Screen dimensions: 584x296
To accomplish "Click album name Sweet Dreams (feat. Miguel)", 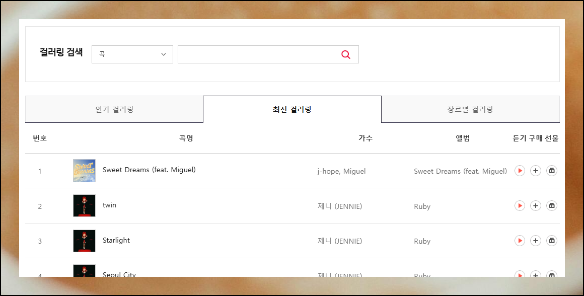I will (460, 171).
